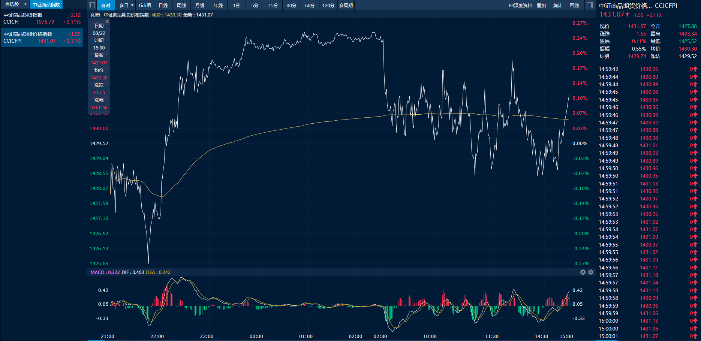Toggle the right sidebar panel icon
The height and width of the screenshot is (341, 701).
[x=590, y=5]
